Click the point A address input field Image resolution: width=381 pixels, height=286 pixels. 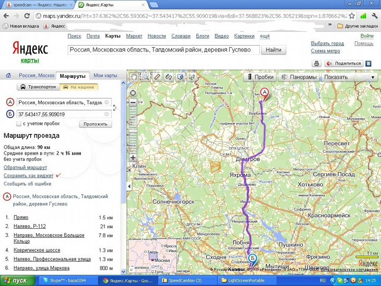pos(64,102)
